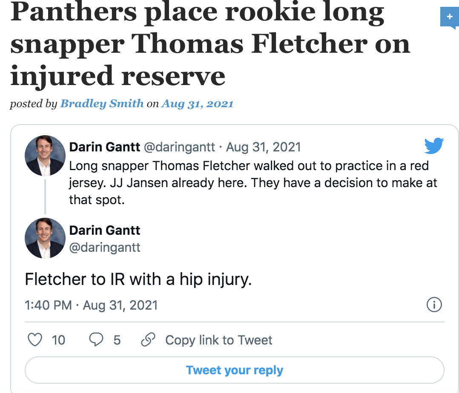Screen dimensions: 459x393
Task: Click the tweet date Aug 31, 2021 in header
Action: pos(264,147)
